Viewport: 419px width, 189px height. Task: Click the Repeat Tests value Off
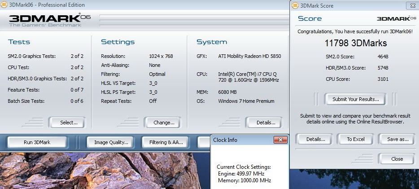click(153, 101)
